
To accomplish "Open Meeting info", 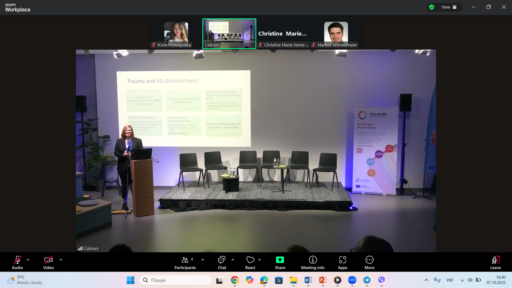I will 313,263.
